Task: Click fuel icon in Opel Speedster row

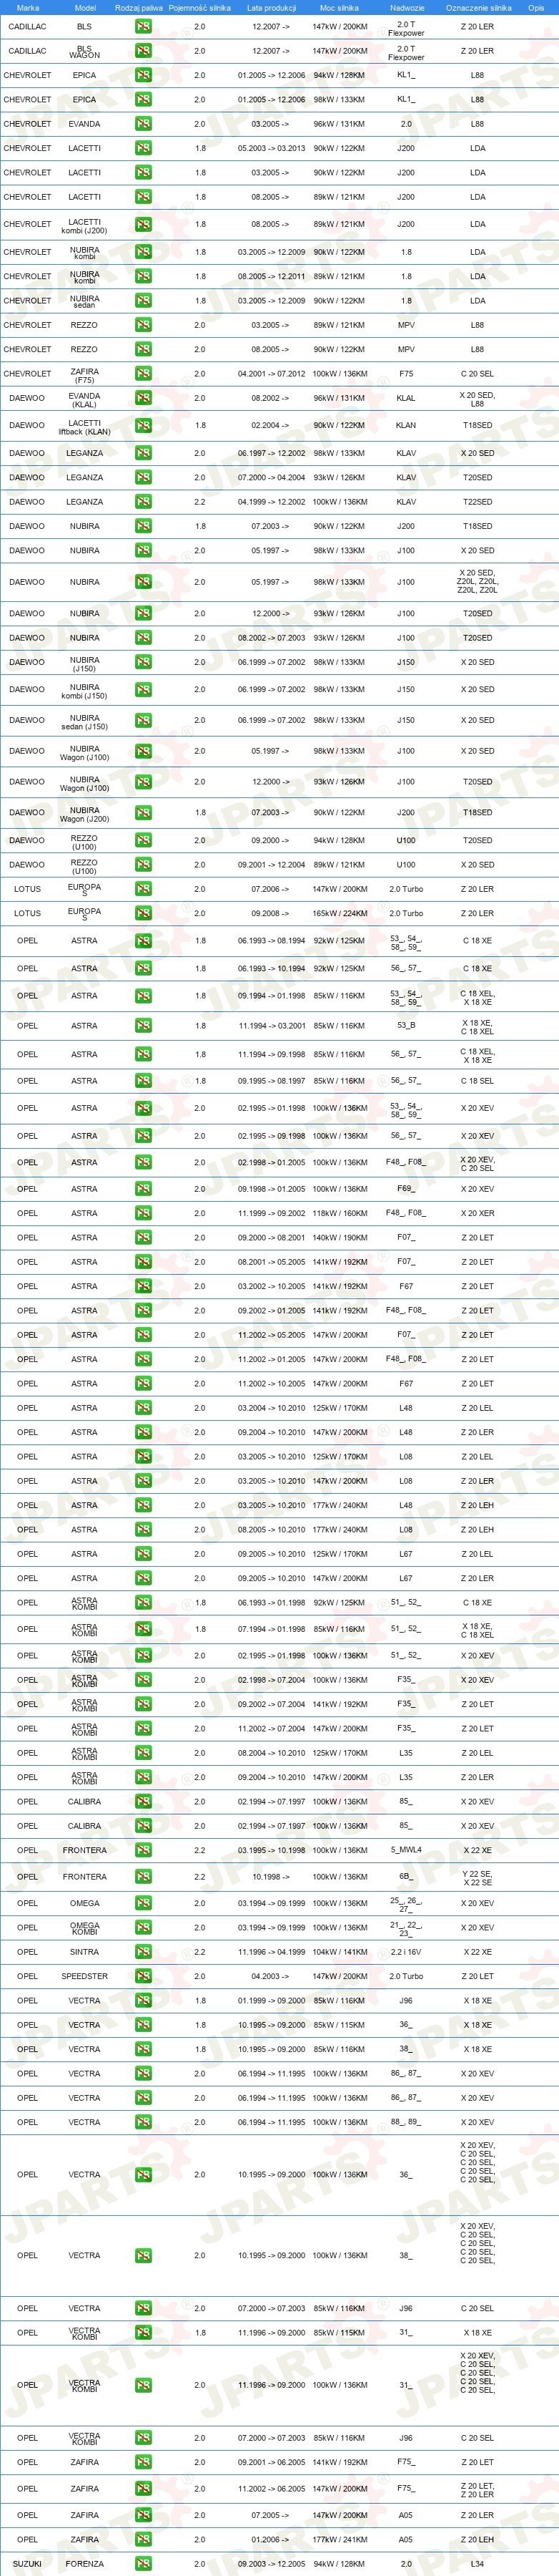Action: click(x=144, y=1977)
